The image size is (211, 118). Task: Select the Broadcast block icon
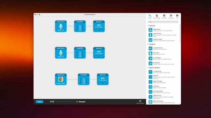pyautogui.click(x=150, y=63)
